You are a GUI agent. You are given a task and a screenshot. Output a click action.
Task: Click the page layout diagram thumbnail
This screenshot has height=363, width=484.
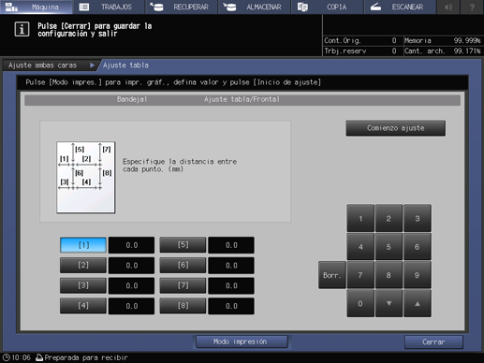click(86, 178)
